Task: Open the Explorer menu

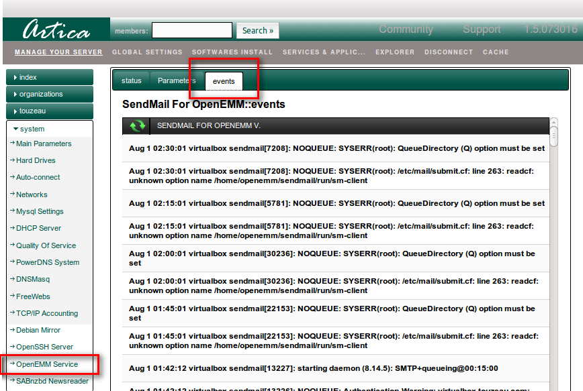Action: (395, 52)
